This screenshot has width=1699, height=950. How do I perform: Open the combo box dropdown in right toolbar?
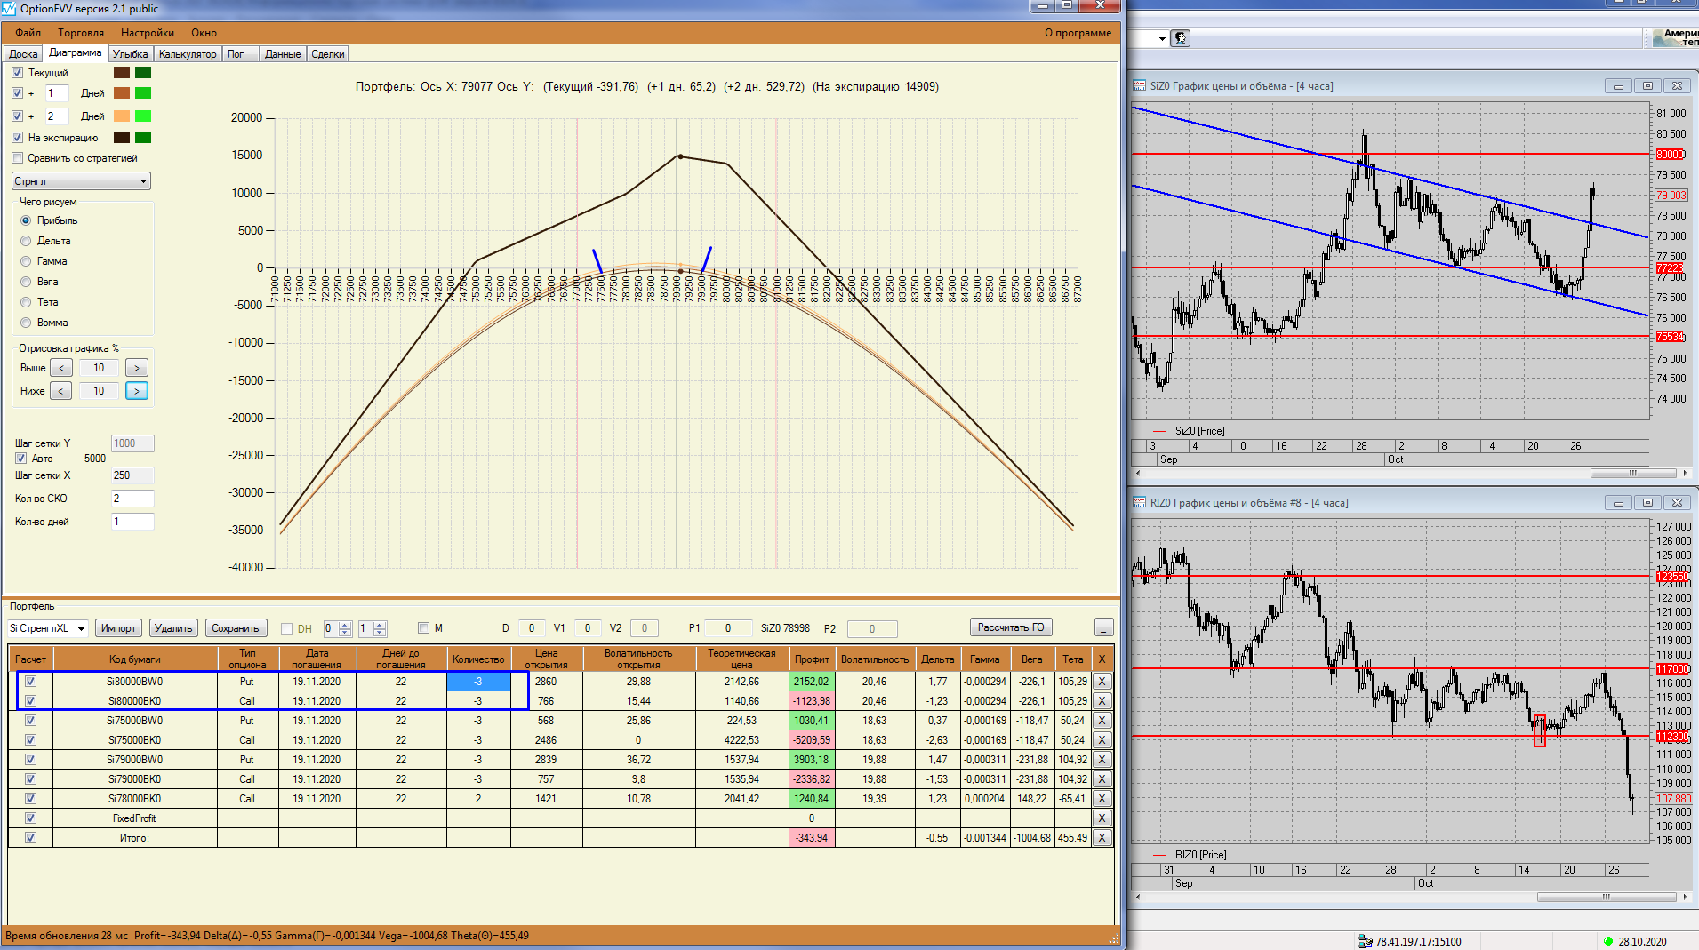pyautogui.click(x=1161, y=39)
